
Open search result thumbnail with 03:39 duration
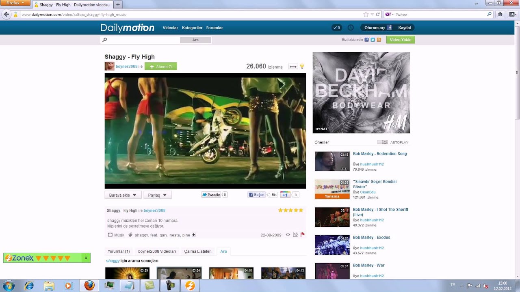tap(127, 273)
